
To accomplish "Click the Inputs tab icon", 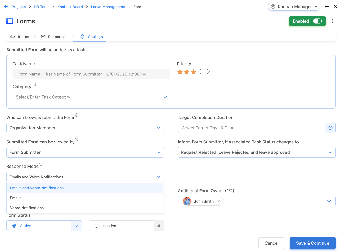I will 12,37.
